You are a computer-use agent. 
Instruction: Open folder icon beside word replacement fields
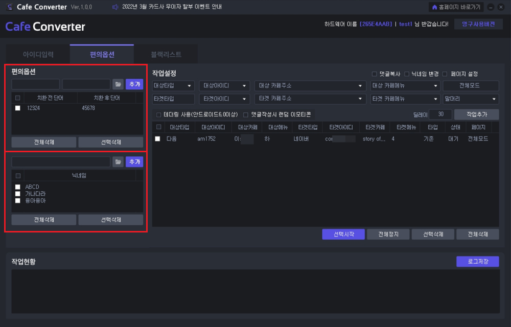click(118, 84)
